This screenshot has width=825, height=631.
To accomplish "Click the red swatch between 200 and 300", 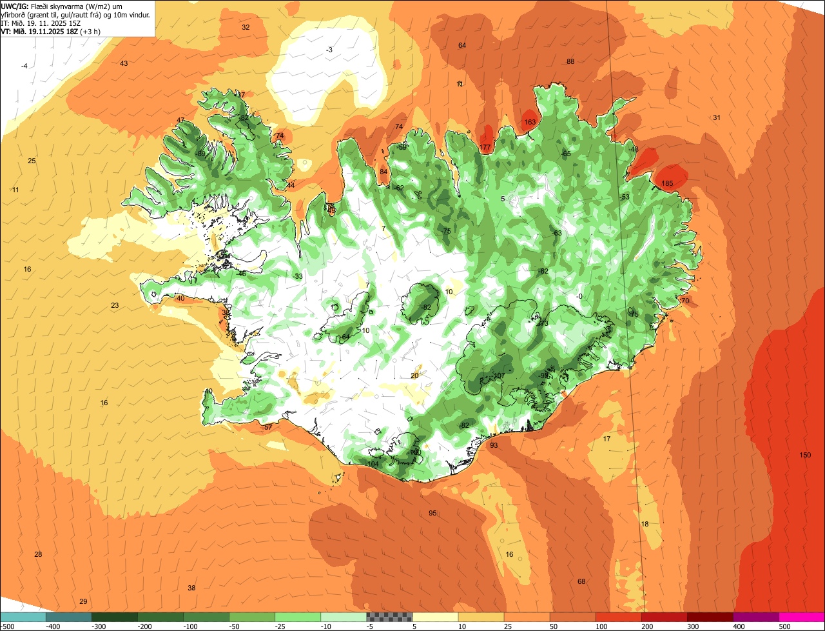I will tap(663, 617).
